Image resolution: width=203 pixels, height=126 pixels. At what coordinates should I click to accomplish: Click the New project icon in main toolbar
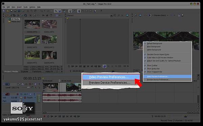(x=4, y=11)
